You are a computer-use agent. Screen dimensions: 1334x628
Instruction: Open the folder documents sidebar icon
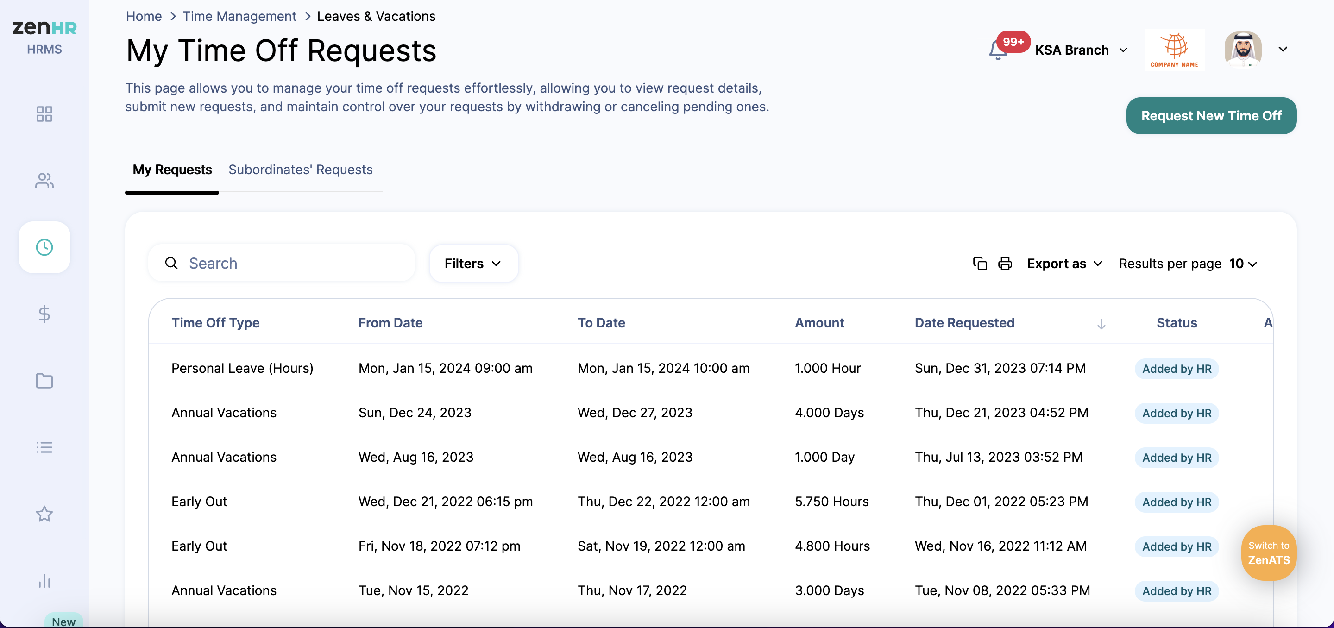(x=44, y=381)
